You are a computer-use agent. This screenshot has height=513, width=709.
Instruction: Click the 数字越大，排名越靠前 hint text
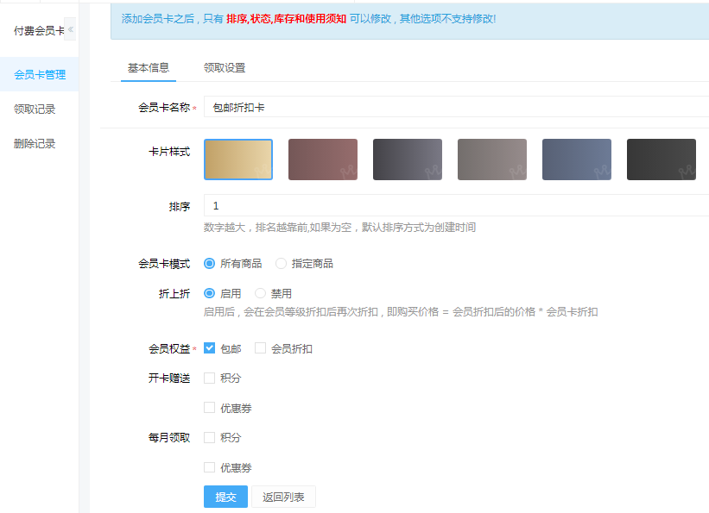[339, 227]
